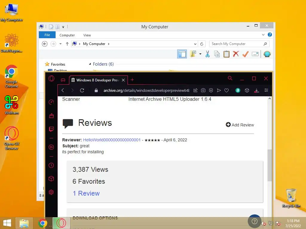This screenshot has width=306, height=229.
Task: Open Extensions cube icon in sidebar
Action: (51, 179)
